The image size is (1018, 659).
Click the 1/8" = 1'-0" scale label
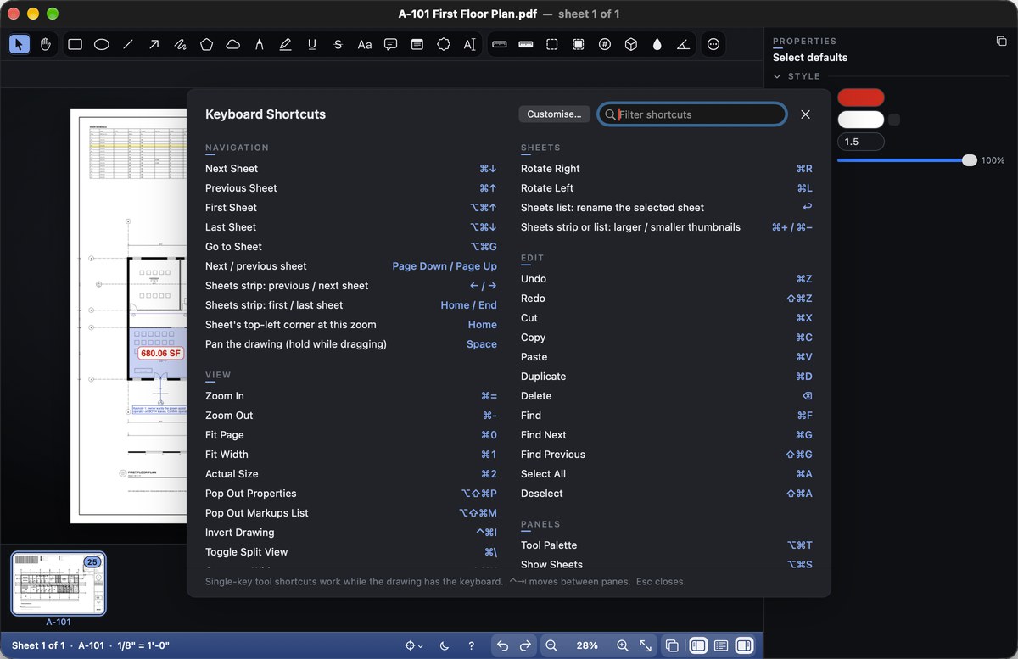[x=143, y=645]
